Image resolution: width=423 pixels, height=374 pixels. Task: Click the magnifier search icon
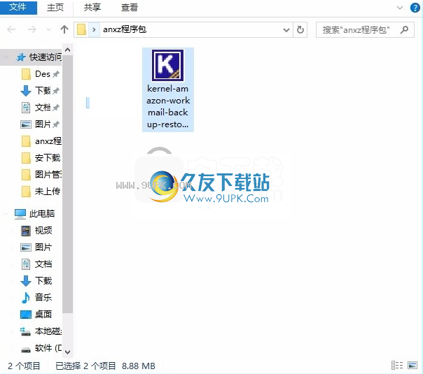[404, 29]
